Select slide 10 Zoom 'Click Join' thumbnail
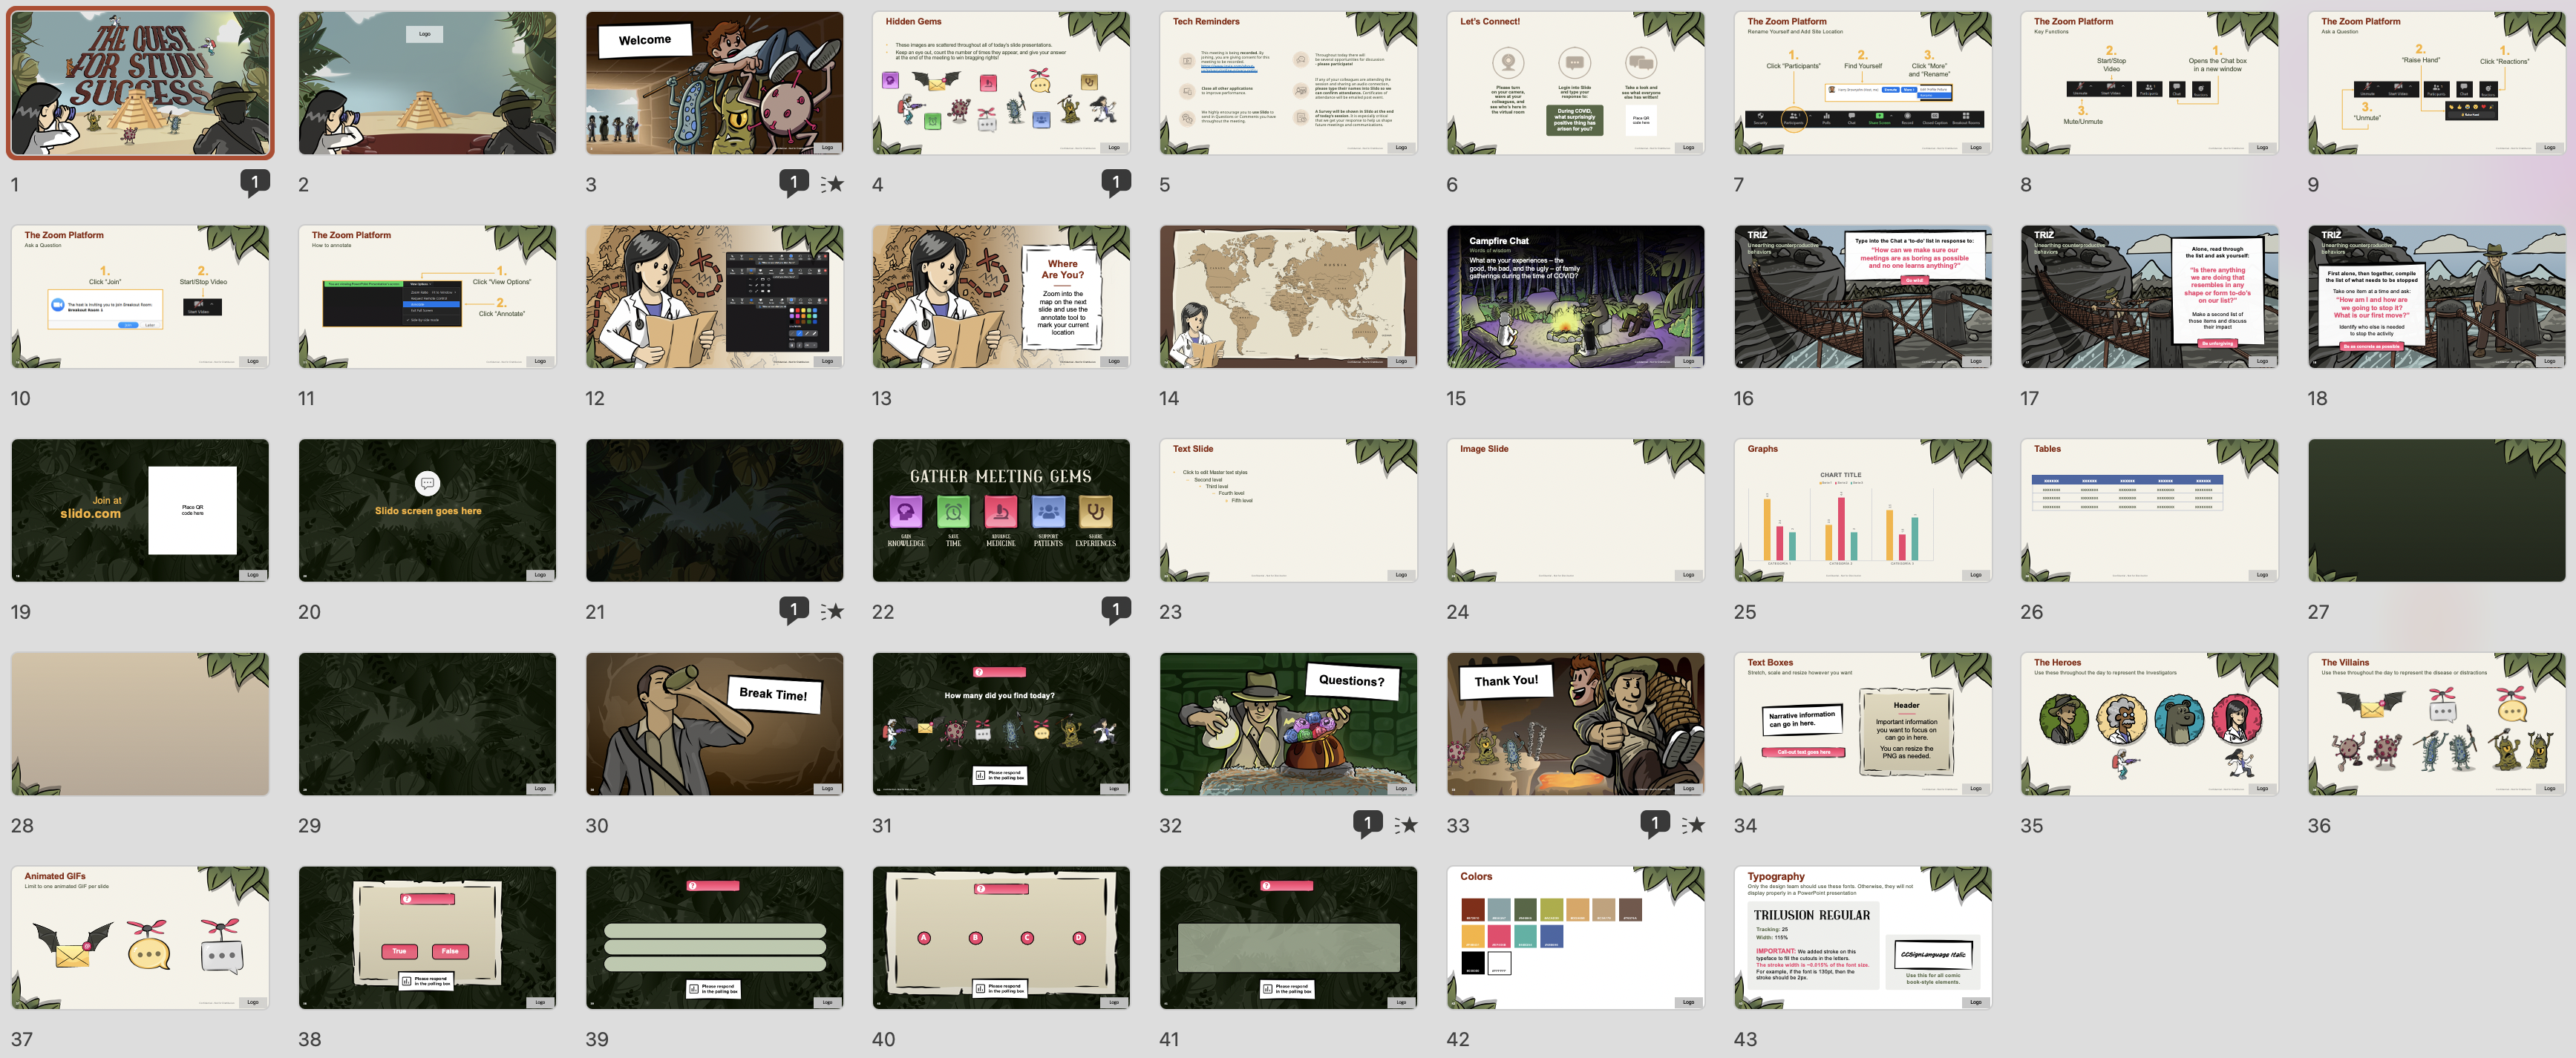Viewport: 2576px width, 1058px height. point(140,297)
